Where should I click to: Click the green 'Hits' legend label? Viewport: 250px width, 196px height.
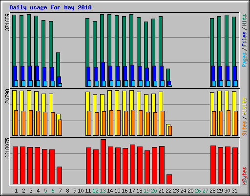pyautogui.click(x=245, y=20)
